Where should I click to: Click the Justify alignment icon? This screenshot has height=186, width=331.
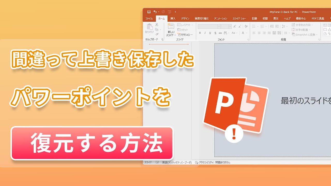pyautogui.click(x=269, y=33)
